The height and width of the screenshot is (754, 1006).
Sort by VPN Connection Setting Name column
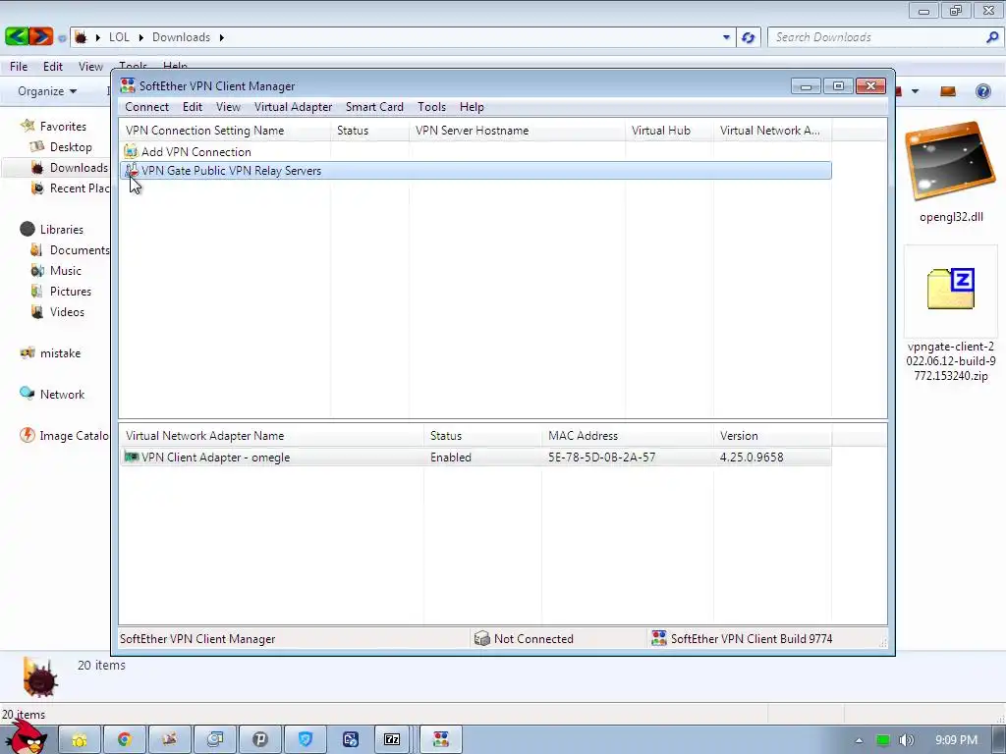[x=225, y=131]
